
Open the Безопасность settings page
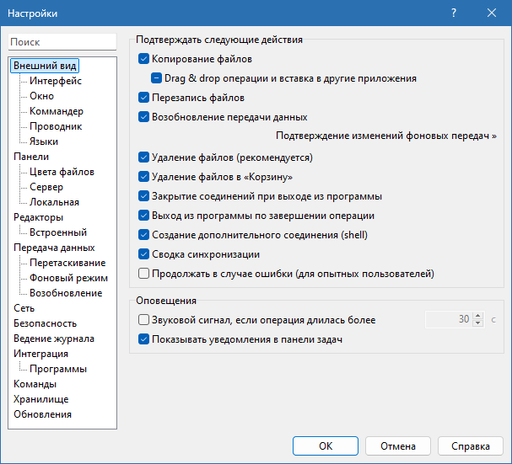(x=45, y=323)
